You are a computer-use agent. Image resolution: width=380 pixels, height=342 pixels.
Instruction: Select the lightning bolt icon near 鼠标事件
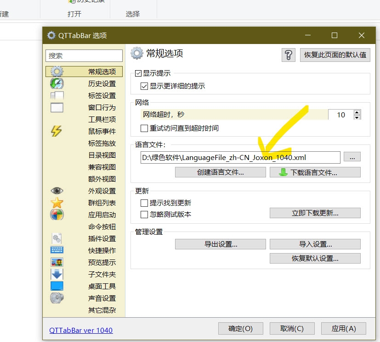tap(56, 131)
